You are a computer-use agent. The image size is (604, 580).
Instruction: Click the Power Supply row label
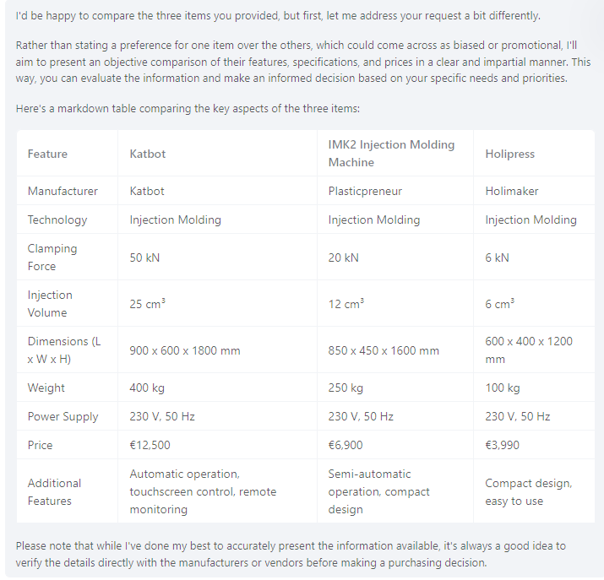pyautogui.click(x=63, y=416)
